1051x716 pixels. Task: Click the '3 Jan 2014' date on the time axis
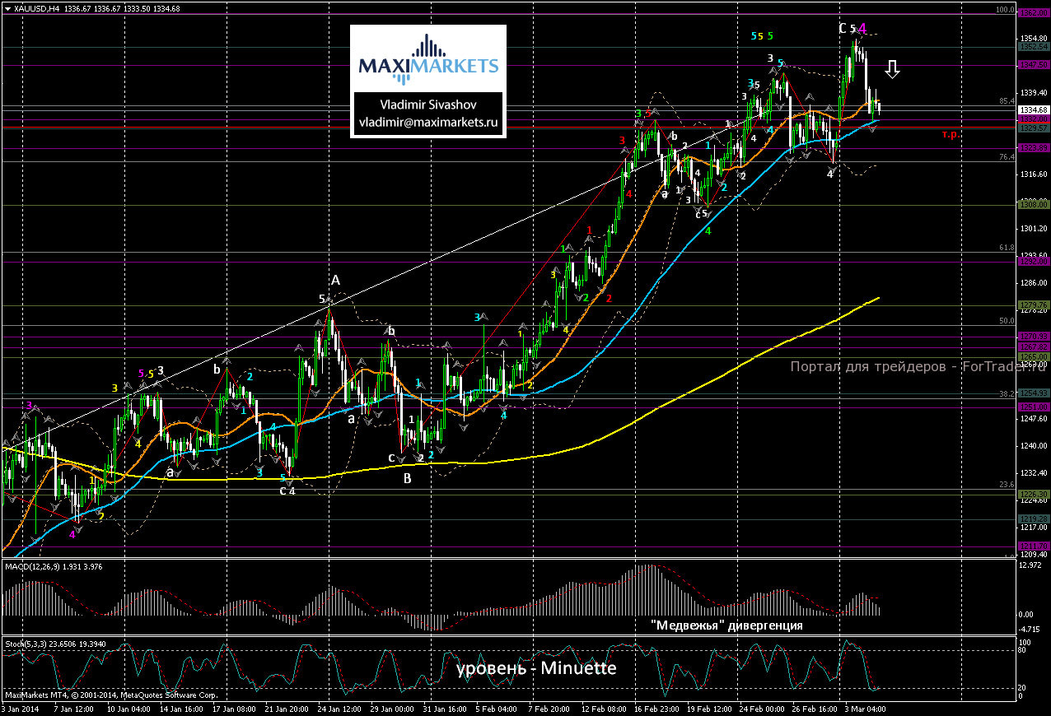[x=21, y=708]
